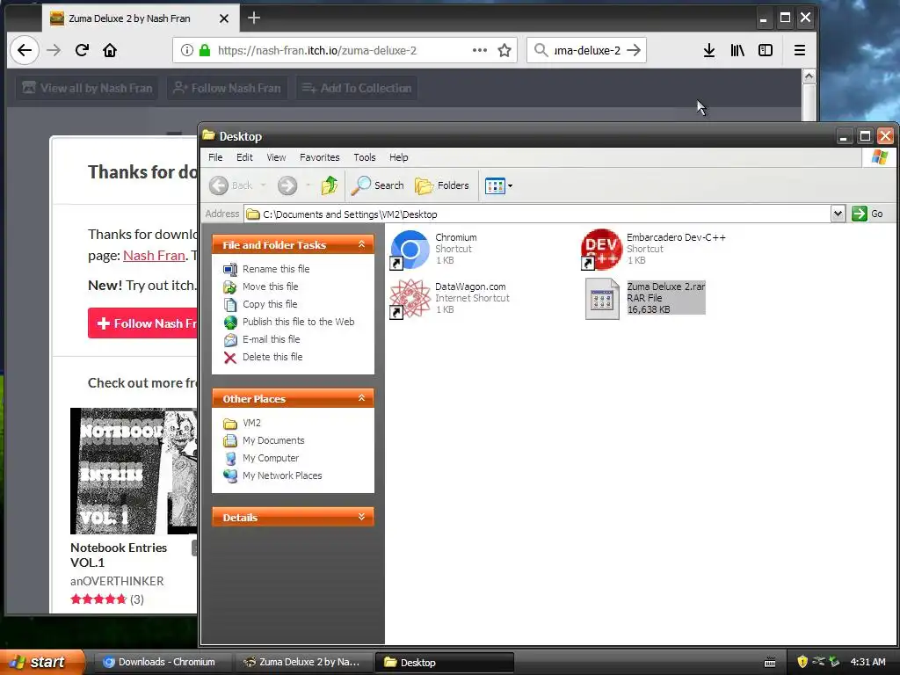900x675 pixels.
Task: Open the Tools menu
Action: (365, 157)
